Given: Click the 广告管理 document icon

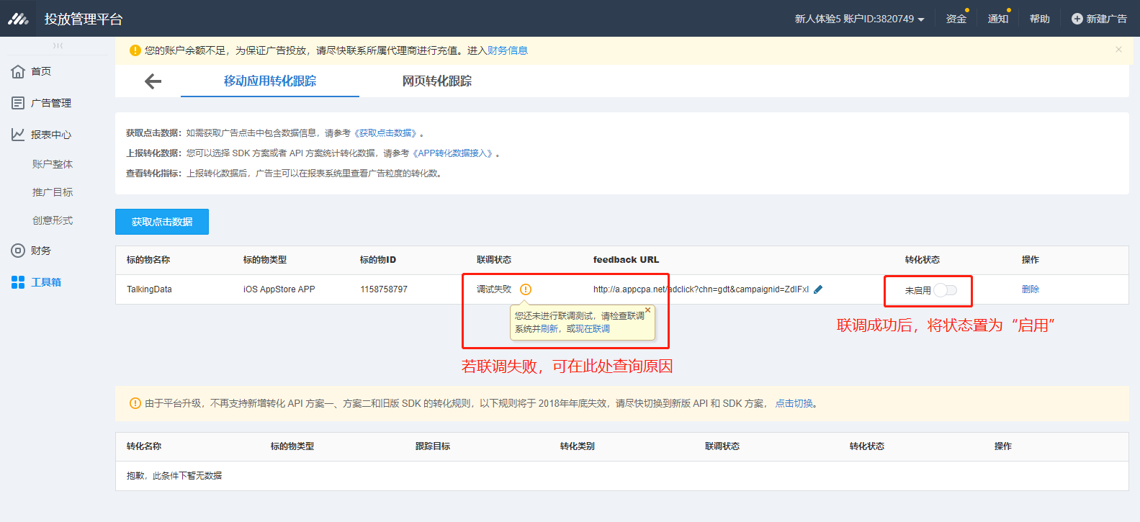Looking at the screenshot, I should (18, 103).
